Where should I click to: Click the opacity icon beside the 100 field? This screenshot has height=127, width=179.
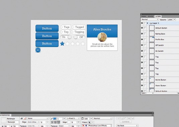(x=83, y=119)
